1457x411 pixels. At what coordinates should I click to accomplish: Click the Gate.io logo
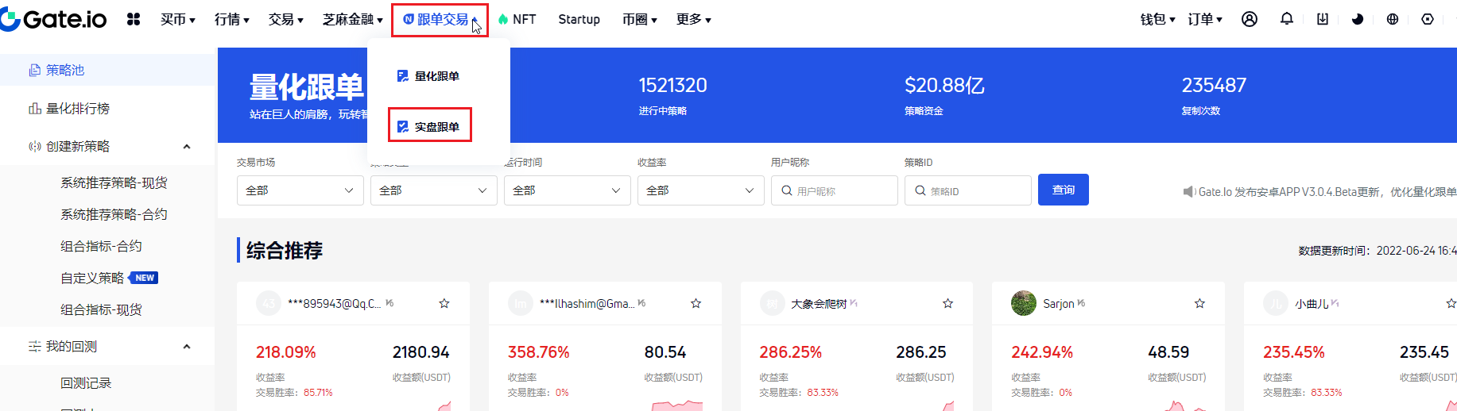click(54, 19)
